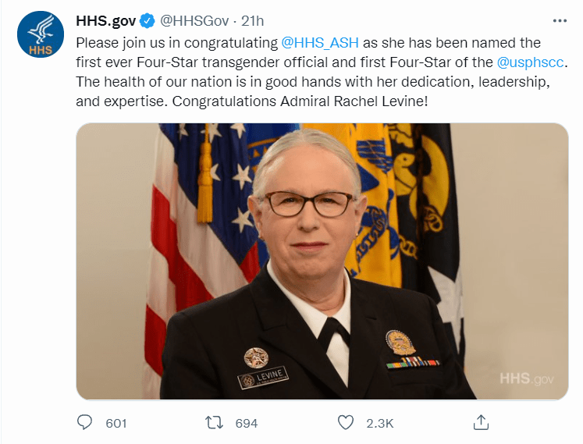
Task: Click the blue verified badge
Action: point(147,21)
